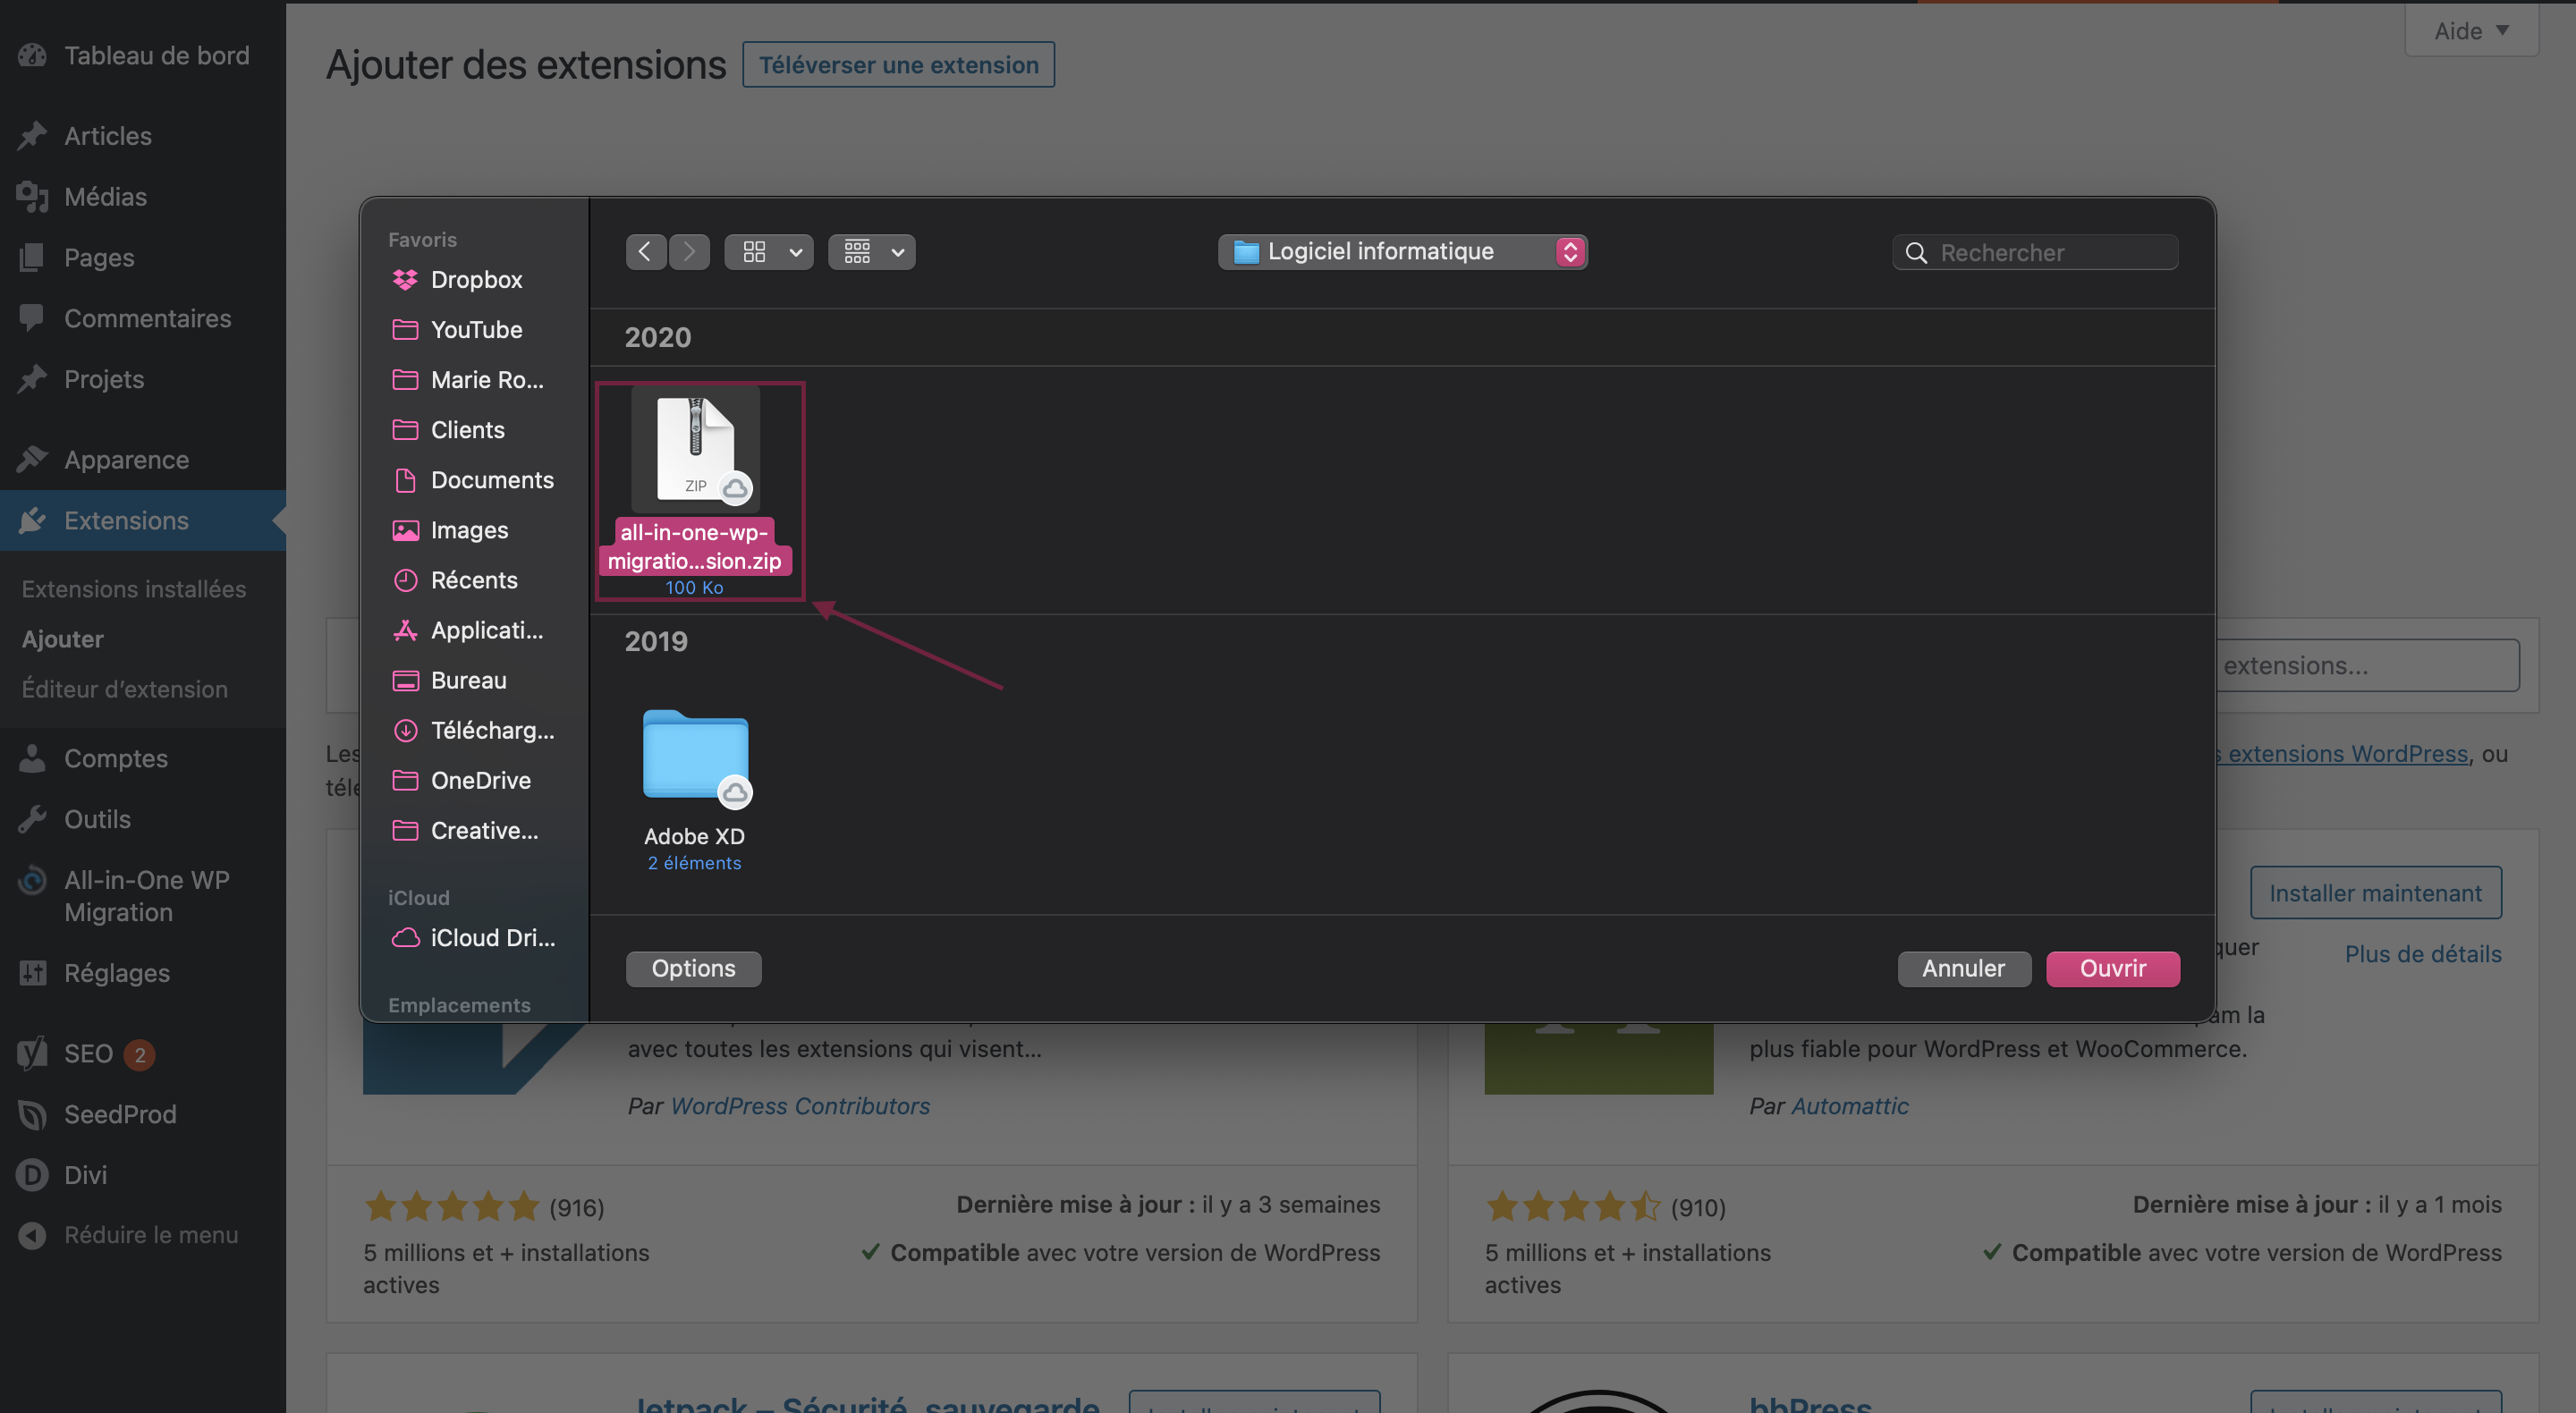Go back using the left chevron button
The width and height of the screenshot is (2576, 1413).
[646, 252]
